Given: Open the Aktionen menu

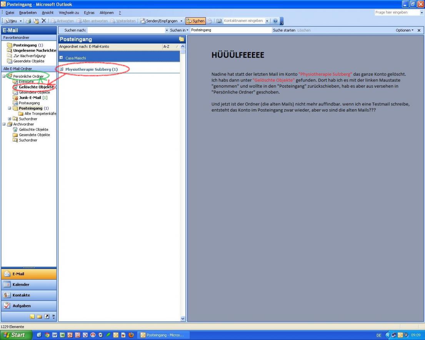Looking at the screenshot, I should click(107, 12).
